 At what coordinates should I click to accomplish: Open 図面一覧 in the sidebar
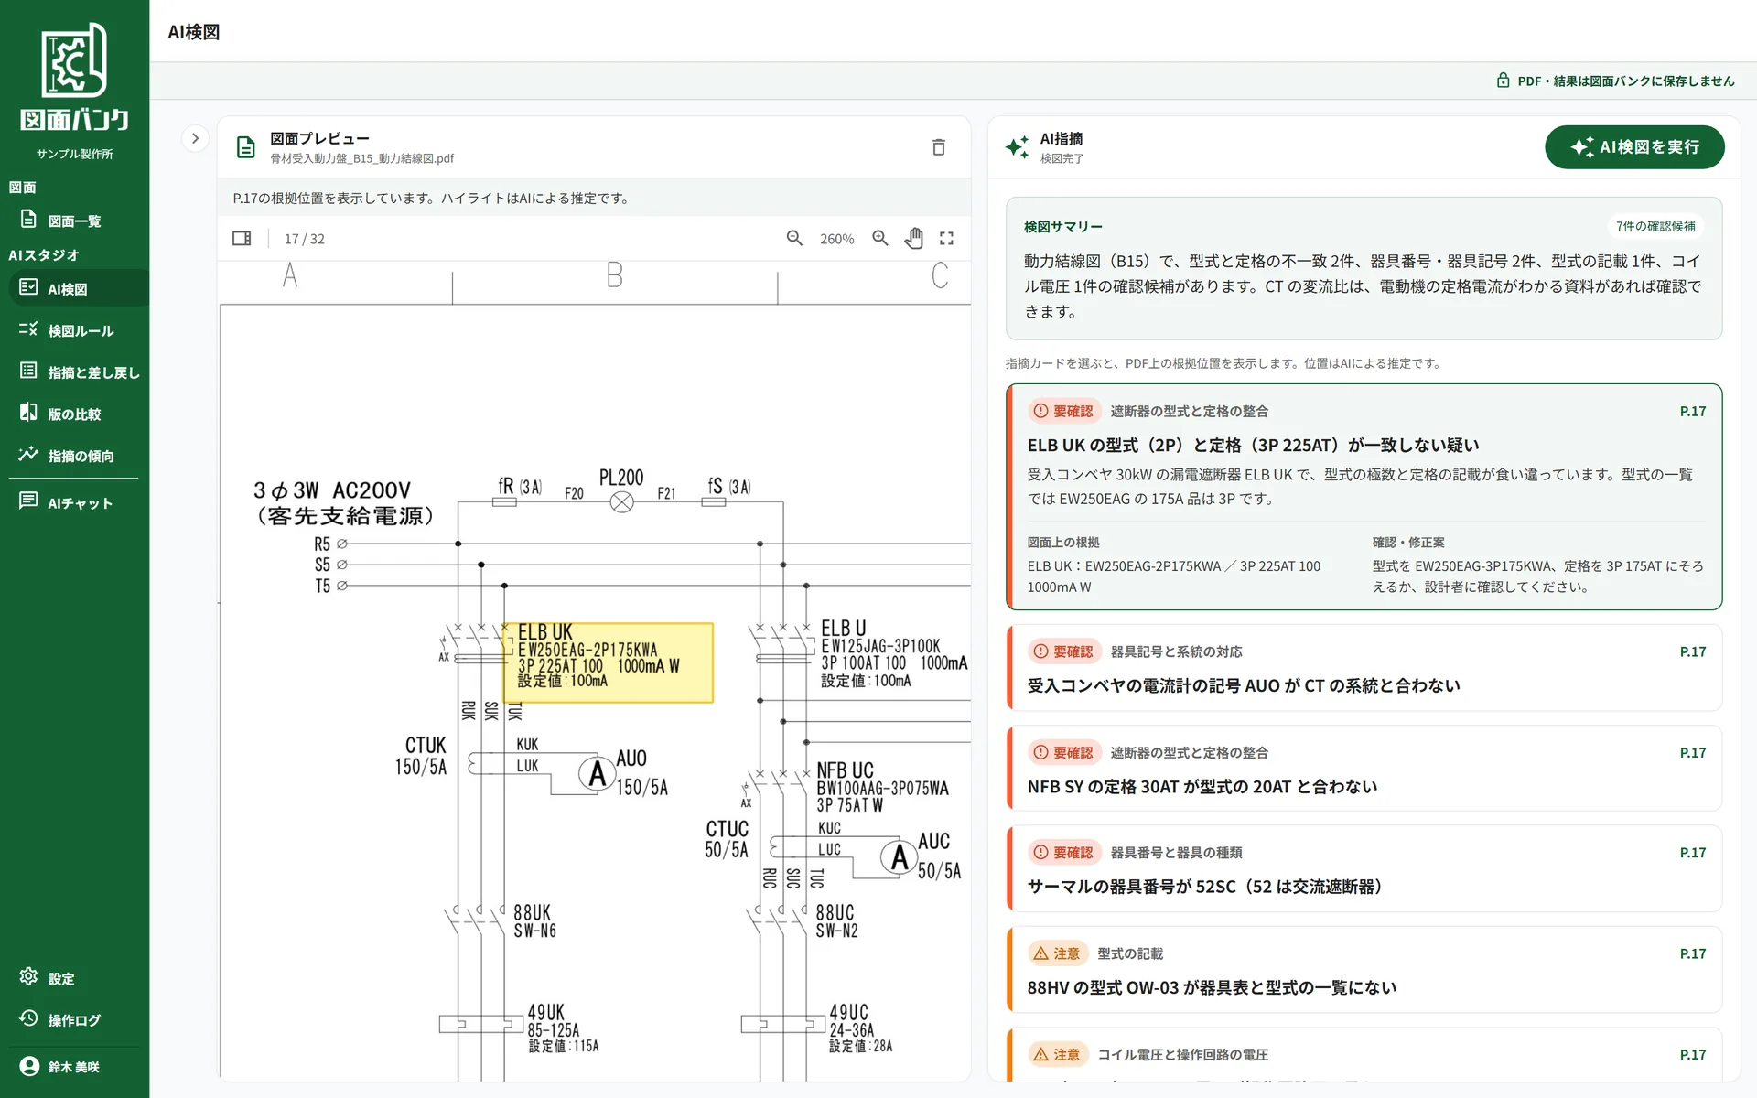(x=74, y=221)
